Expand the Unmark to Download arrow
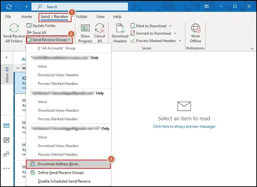 pos(175,33)
